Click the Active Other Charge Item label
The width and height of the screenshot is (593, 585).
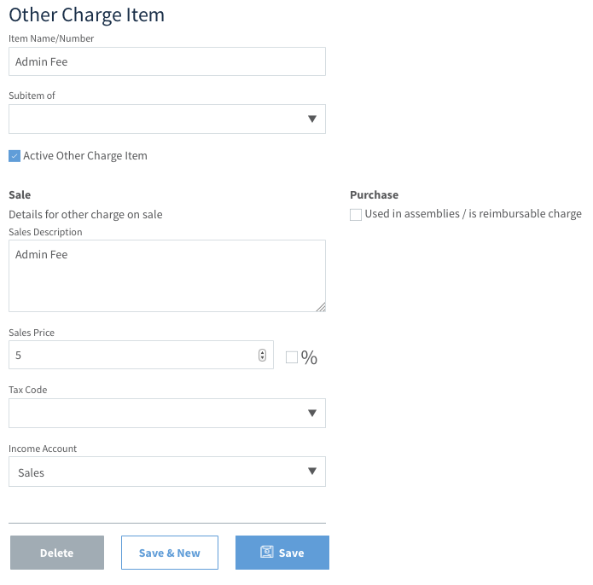[x=85, y=156]
